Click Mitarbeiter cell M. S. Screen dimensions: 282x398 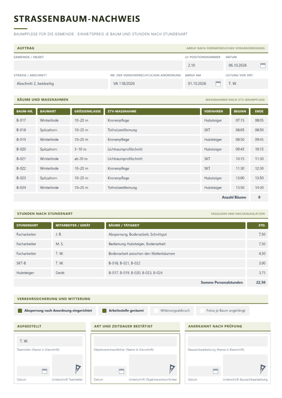[79, 244]
